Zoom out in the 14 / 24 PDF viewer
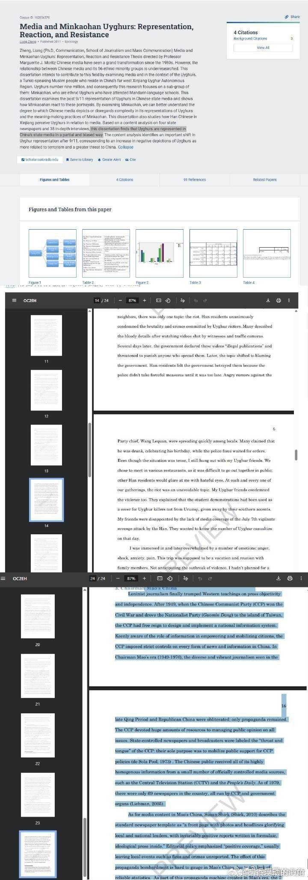 pyautogui.click(x=120, y=300)
